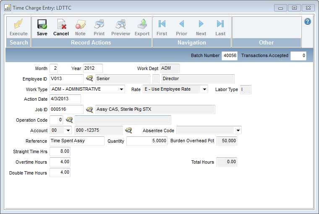
Task: Select the Other group label
Action: [x=266, y=42]
